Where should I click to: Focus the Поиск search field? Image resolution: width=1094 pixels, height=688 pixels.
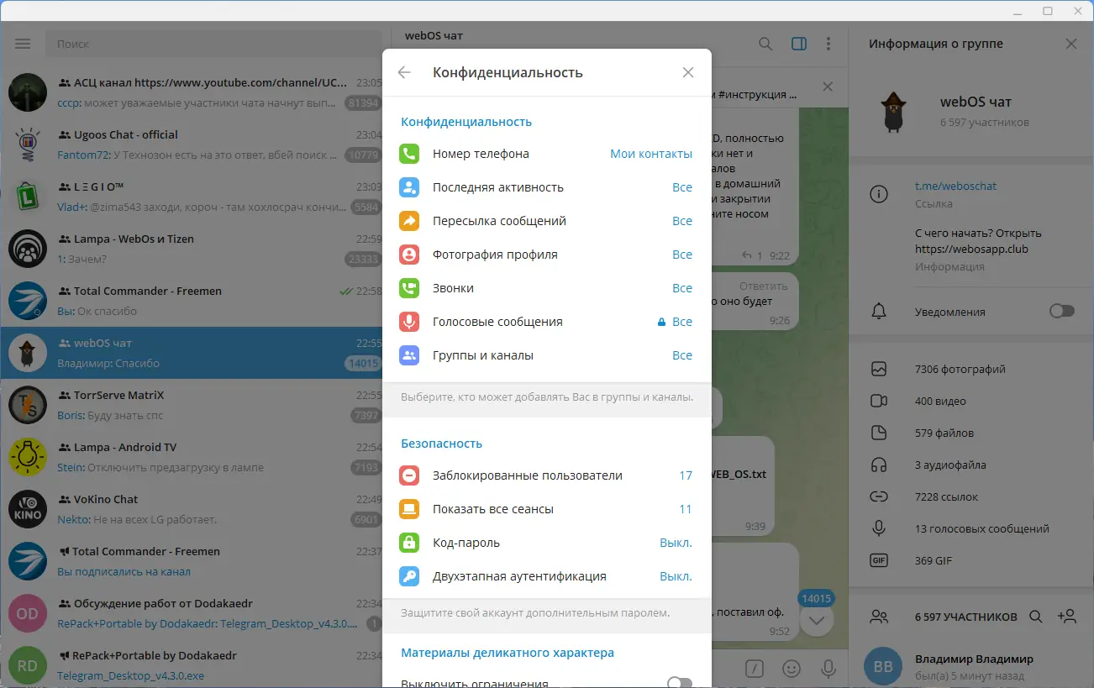[213, 44]
